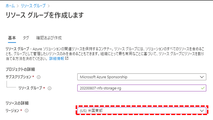Expand the (US) 米国東部 region dropdown
Viewport: 213px width, 120px height.
pyautogui.click(x=142, y=111)
